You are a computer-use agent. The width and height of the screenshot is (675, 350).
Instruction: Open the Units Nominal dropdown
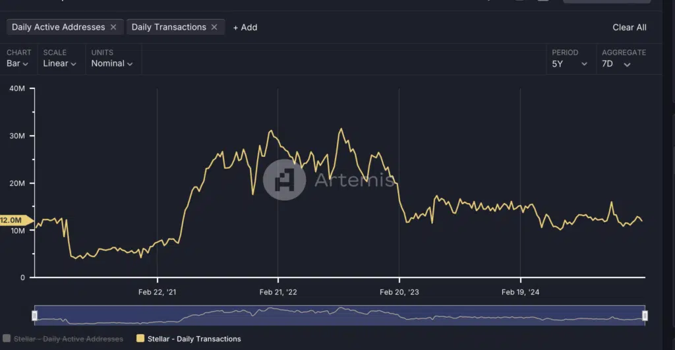(112, 64)
